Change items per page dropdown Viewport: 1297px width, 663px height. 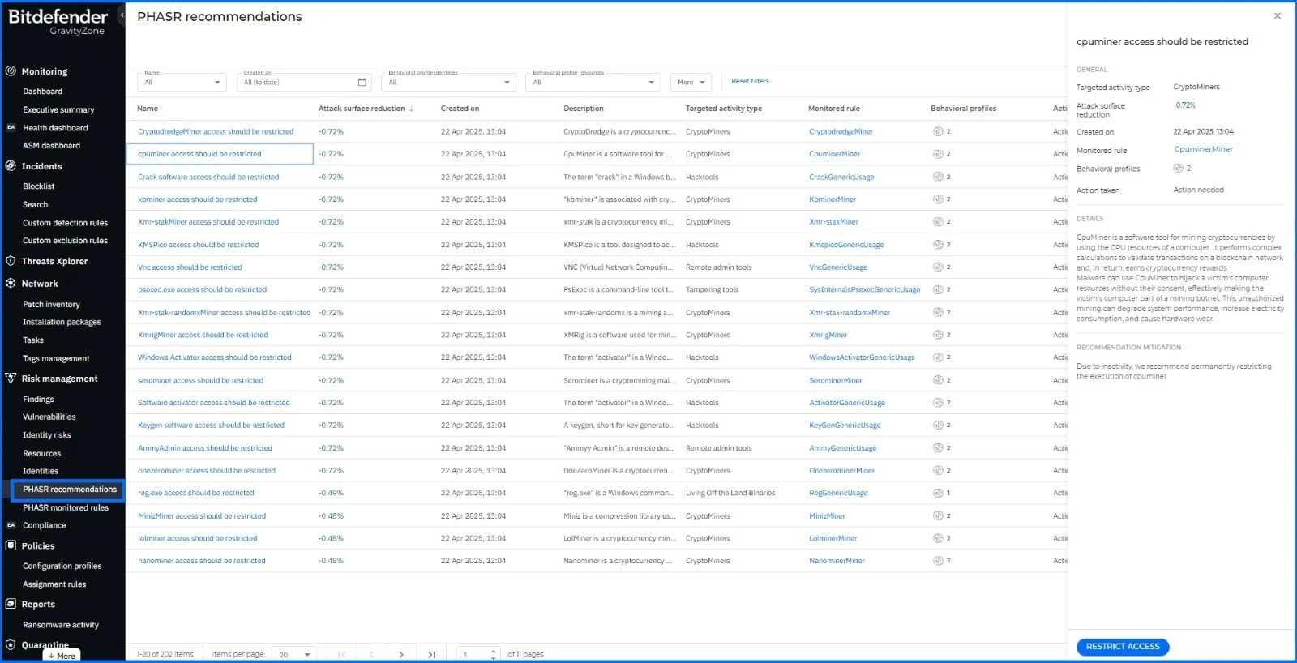pos(294,654)
